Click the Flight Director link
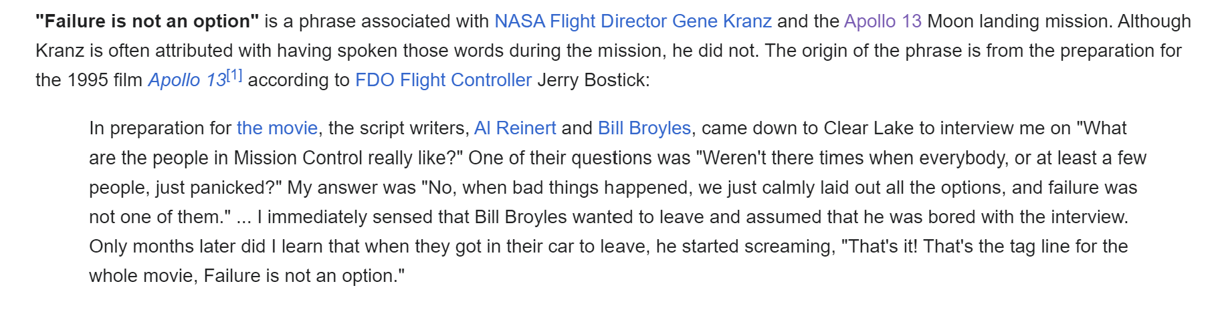 point(608,21)
